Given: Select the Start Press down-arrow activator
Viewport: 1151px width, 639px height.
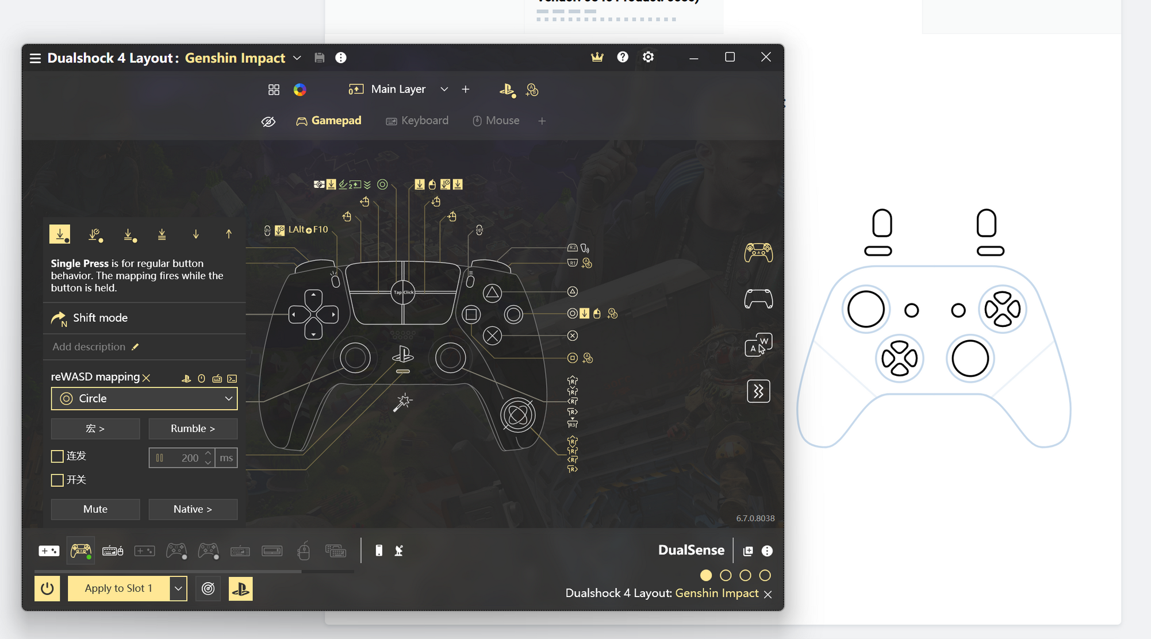Looking at the screenshot, I should [x=195, y=234].
